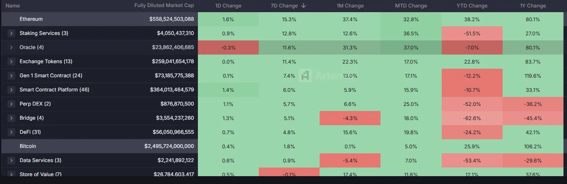
Task: Sort by the YTD Change column
Action: pyautogui.click(x=472, y=6)
